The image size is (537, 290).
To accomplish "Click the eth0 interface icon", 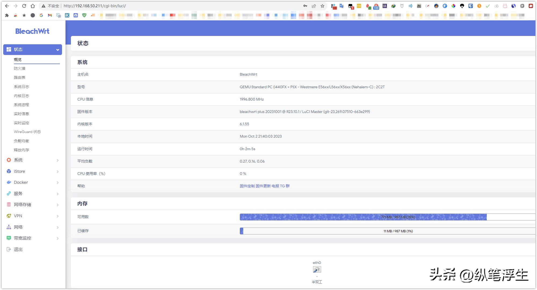I will (x=317, y=270).
